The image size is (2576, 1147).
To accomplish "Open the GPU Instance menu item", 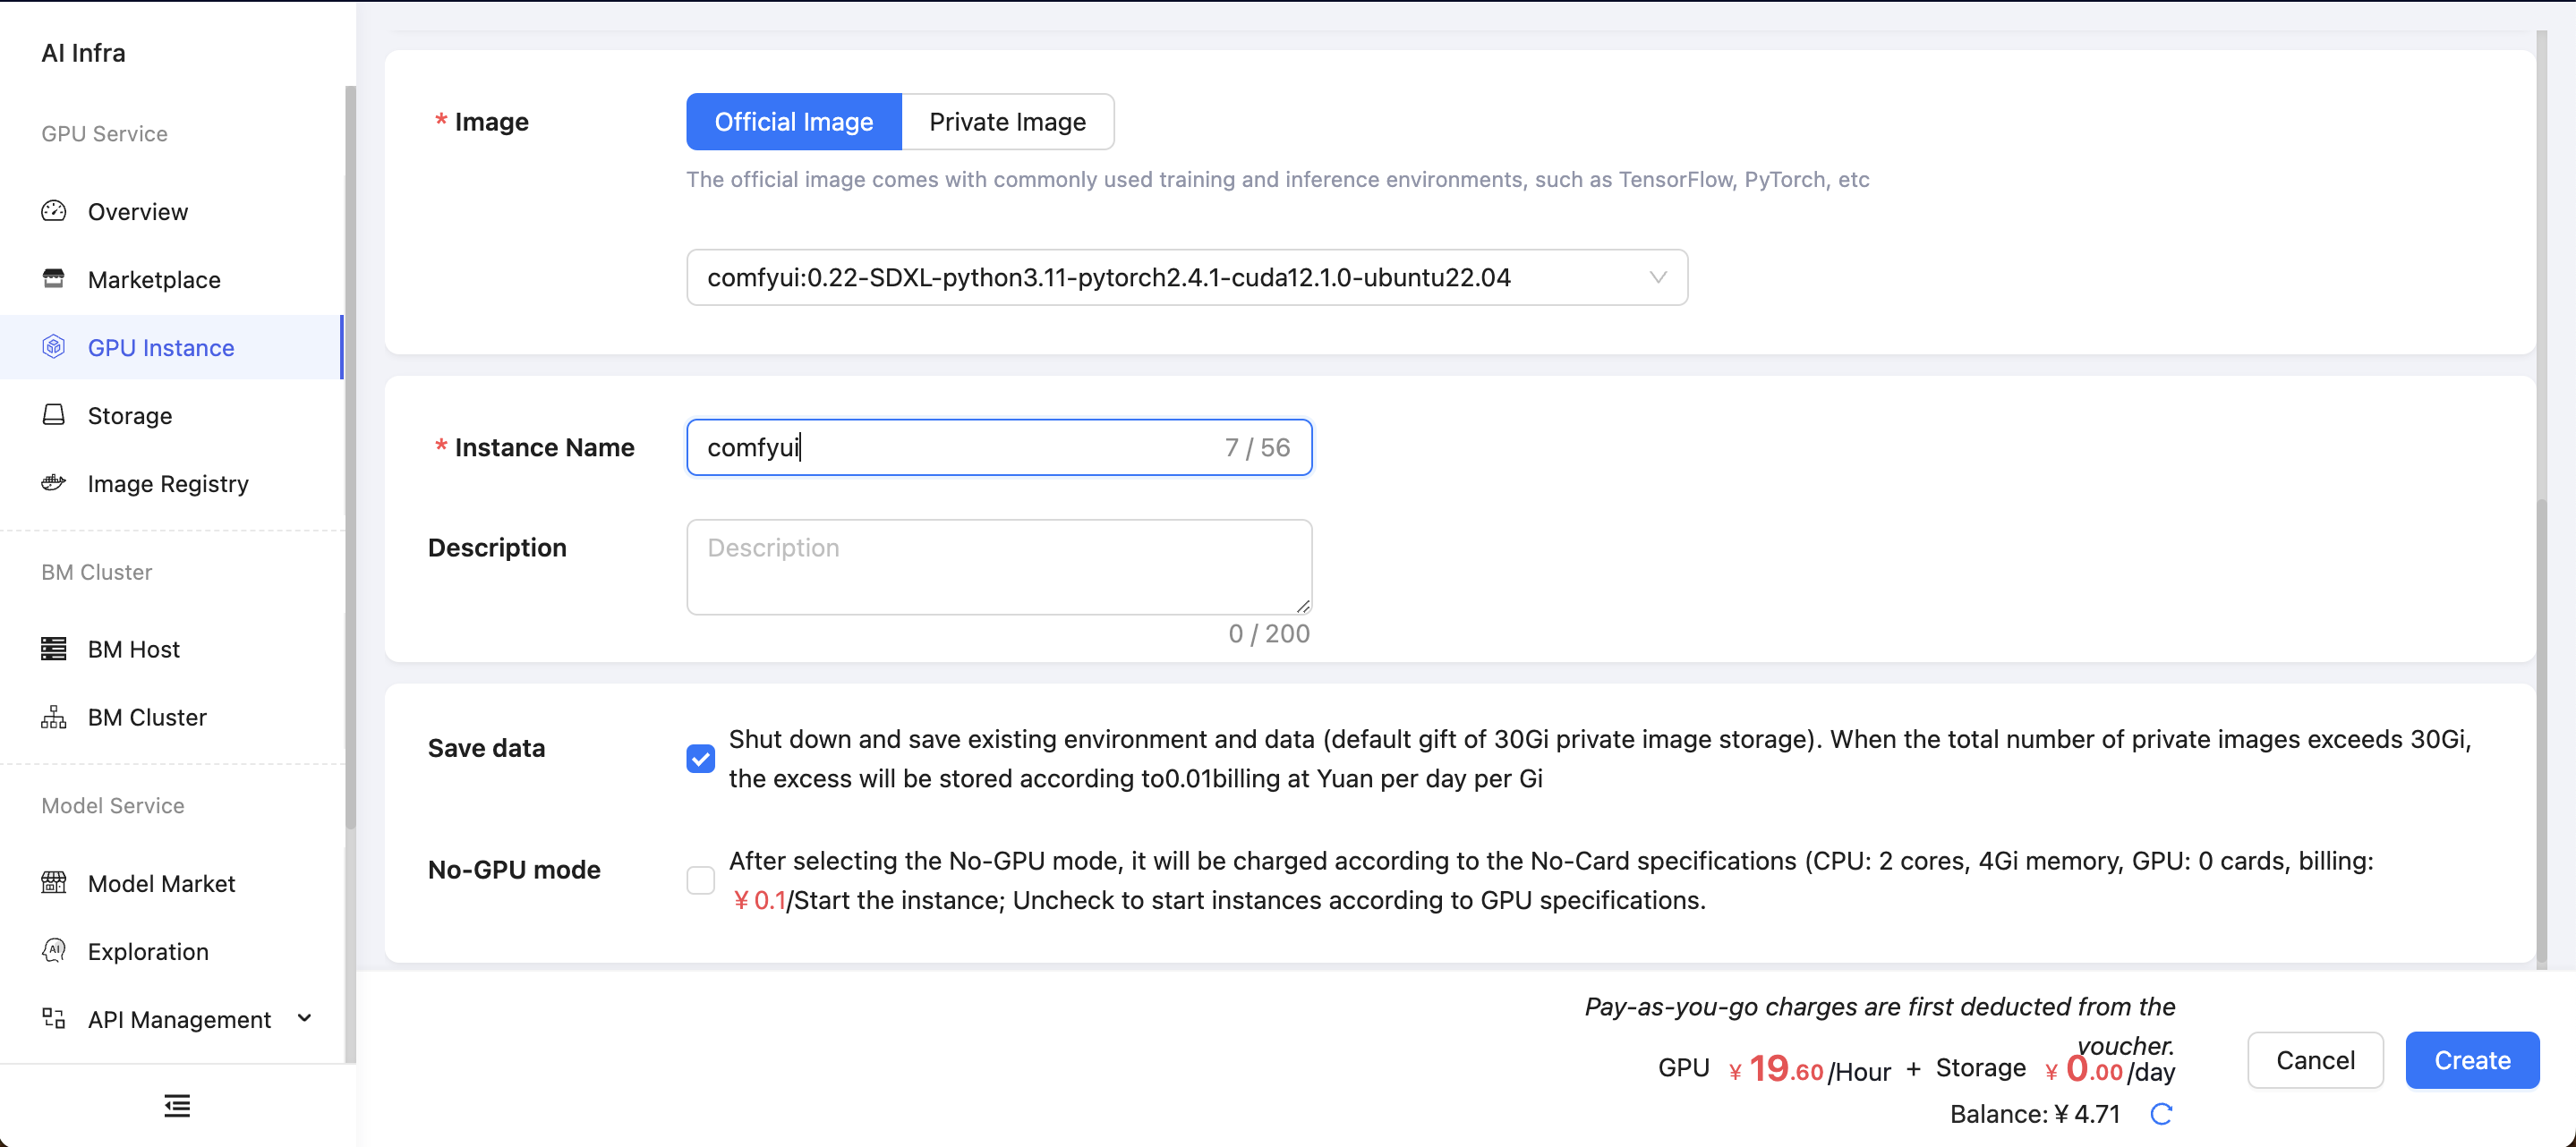I will 171,347.
